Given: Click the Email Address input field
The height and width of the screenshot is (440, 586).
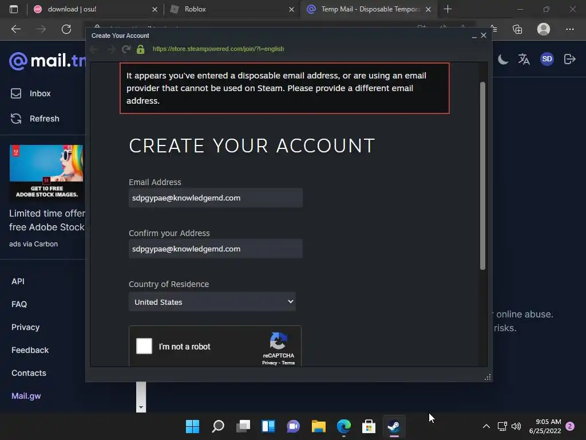Looking at the screenshot, I should [x=216, y=198].
